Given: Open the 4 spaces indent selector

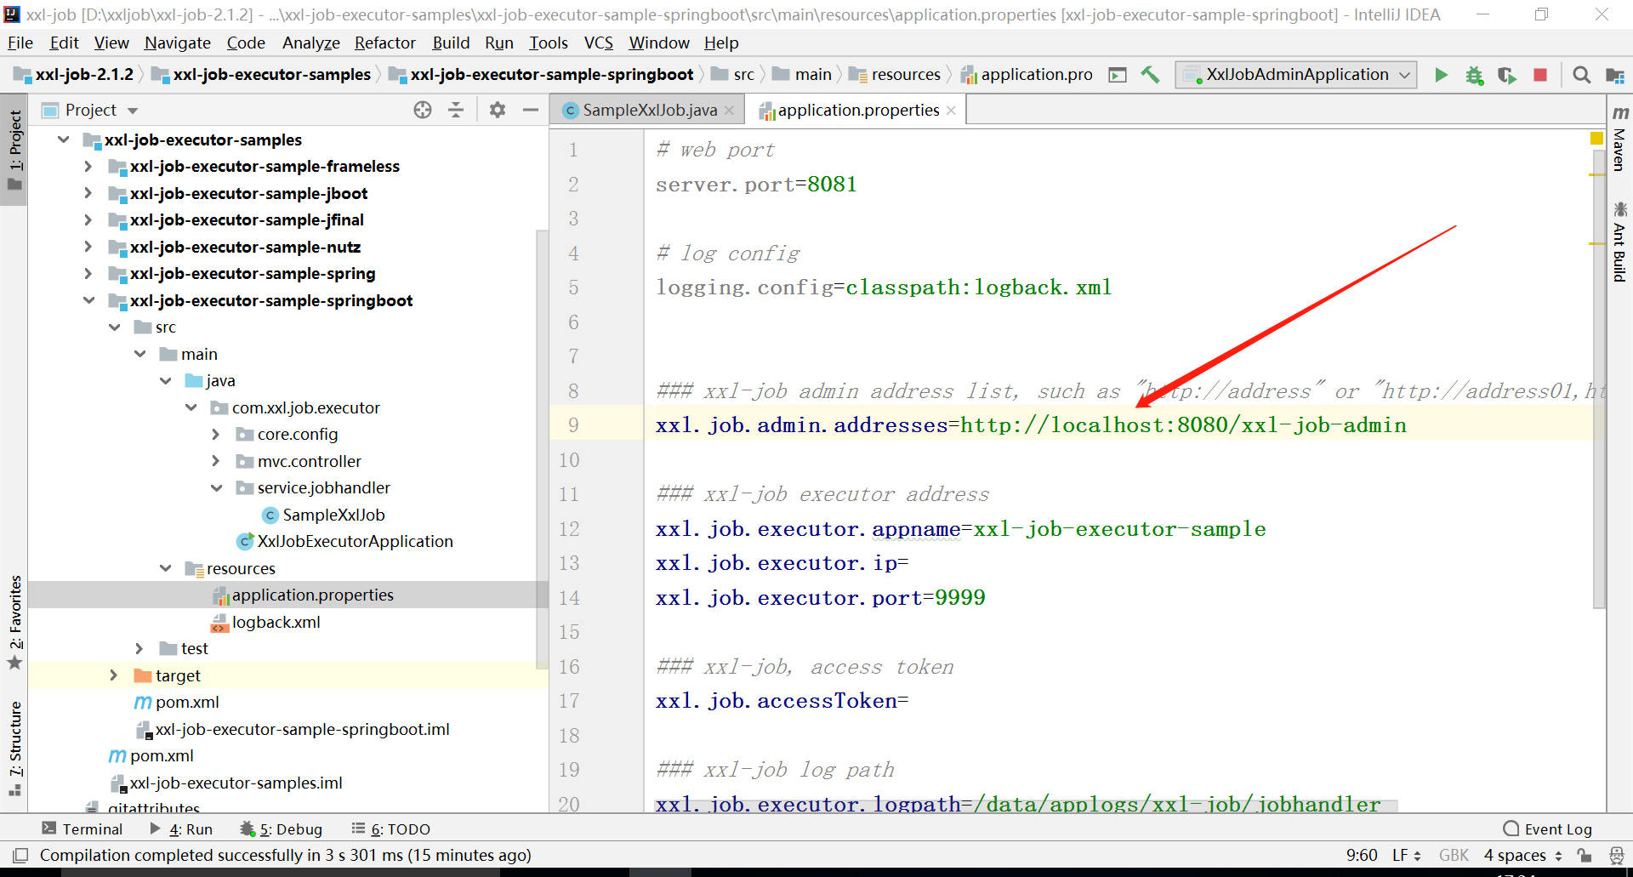Looking at the screenshot, I should click(x=1522, y=855).
